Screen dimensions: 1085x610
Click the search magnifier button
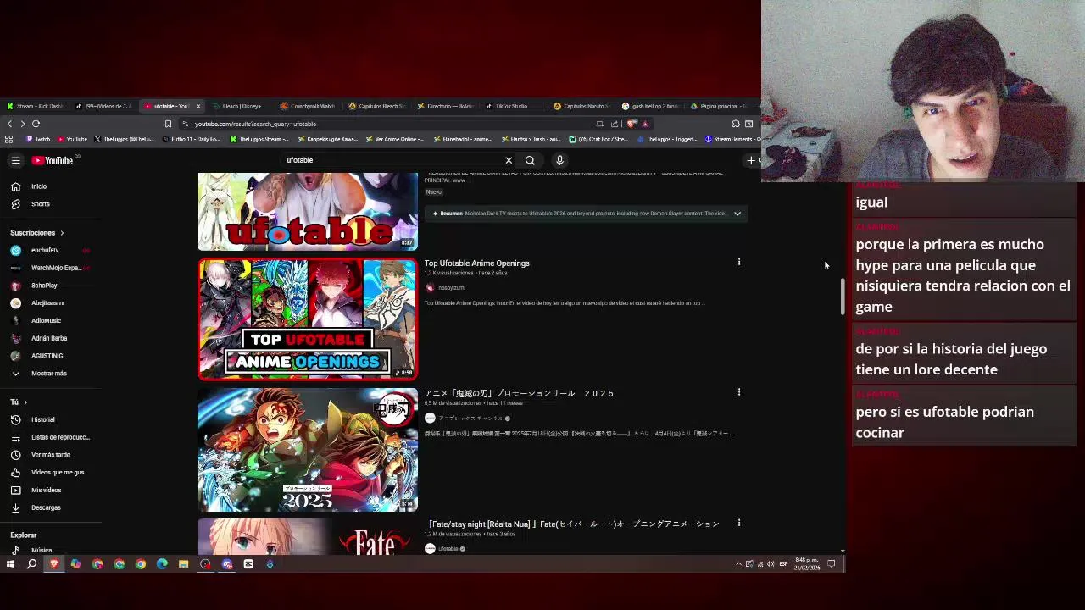(530, 160)
